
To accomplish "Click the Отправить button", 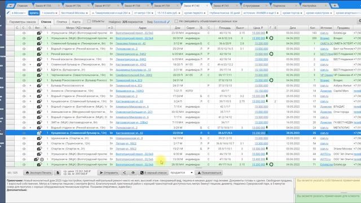I will click(109, 173).
